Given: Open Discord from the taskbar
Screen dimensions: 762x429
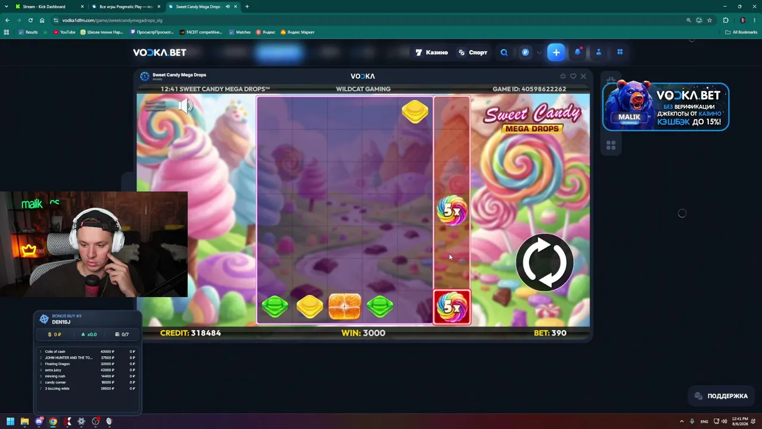Looking at the screenshot, I should pyautogui.click(x=39, y=421).
